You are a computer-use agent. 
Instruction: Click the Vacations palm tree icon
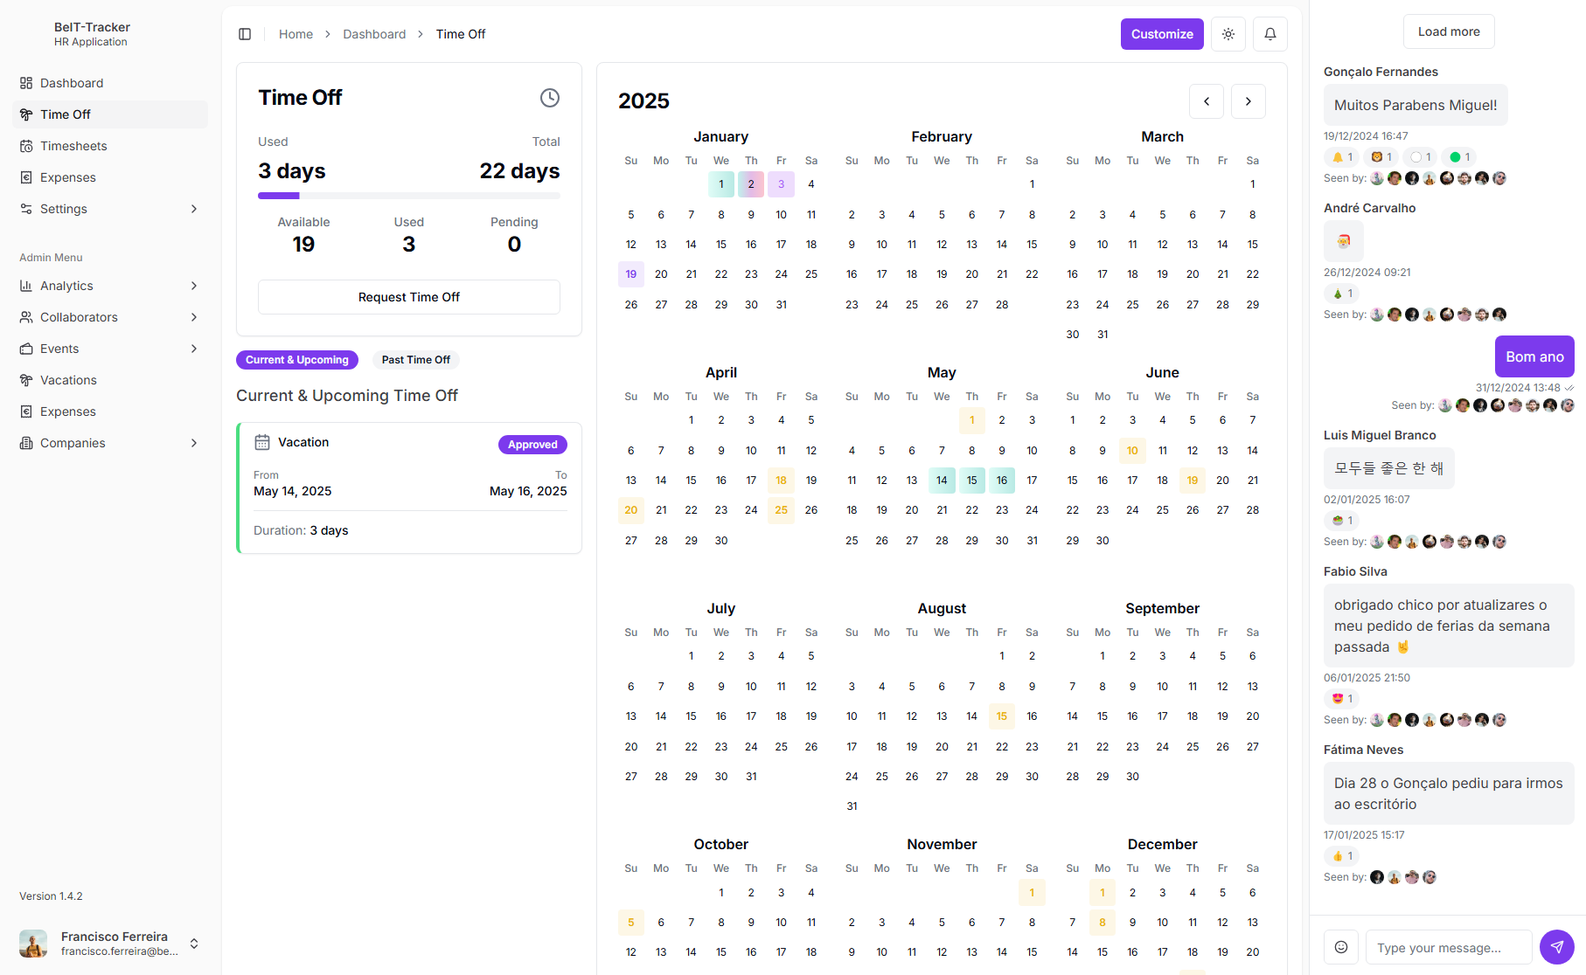click(26, 380)
